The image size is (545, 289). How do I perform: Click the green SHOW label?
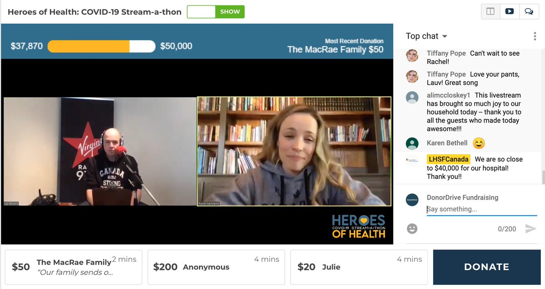click(230, 12)
